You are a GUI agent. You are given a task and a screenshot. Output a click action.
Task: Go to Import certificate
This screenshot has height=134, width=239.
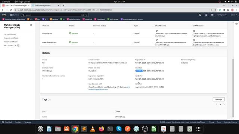10,42
